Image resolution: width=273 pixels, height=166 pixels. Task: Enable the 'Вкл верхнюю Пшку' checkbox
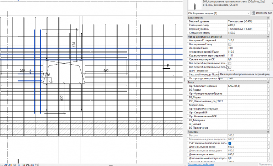tap(230, 44)
